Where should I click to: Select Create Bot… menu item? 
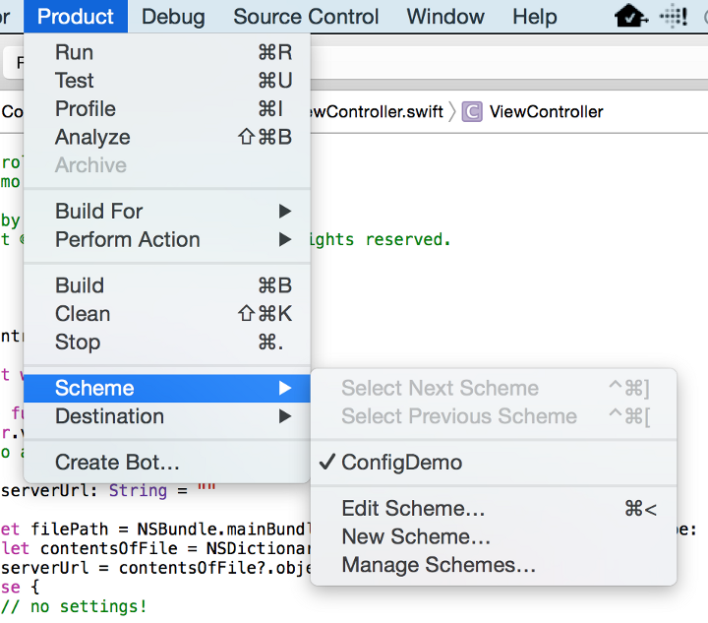[x=117, y=463]
